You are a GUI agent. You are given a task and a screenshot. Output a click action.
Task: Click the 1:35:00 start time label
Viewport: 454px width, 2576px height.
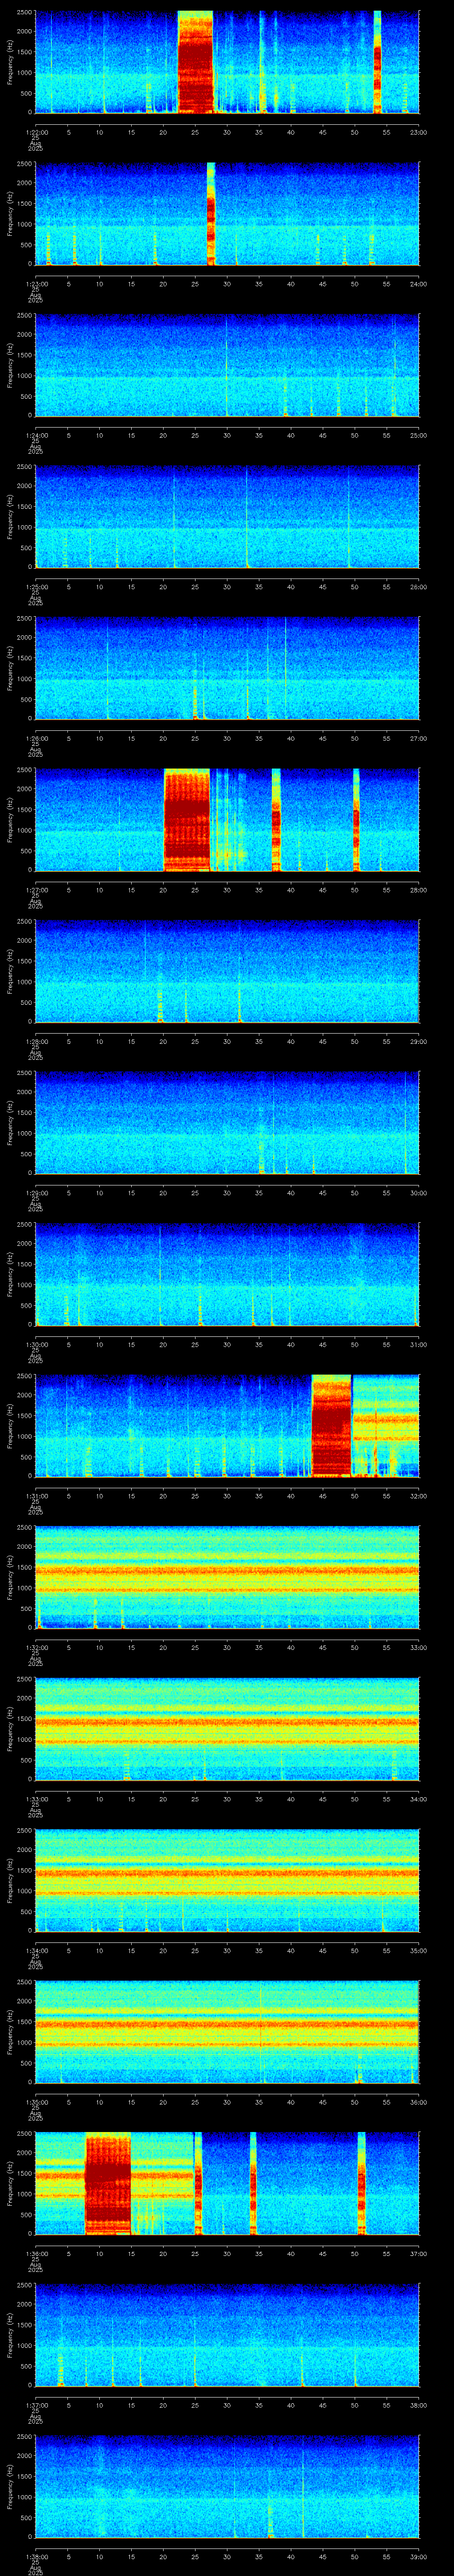[x=35, y=2102]
